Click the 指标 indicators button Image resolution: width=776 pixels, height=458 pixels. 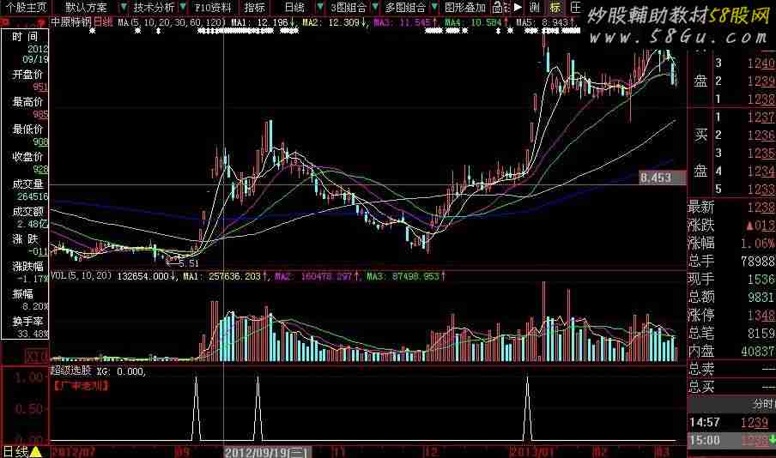[254, 8]
